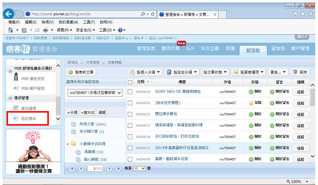Open the 檔案(F) menu
Image resolution: width=318 pixels, height=185 pixels.
(x=14, y=22)
